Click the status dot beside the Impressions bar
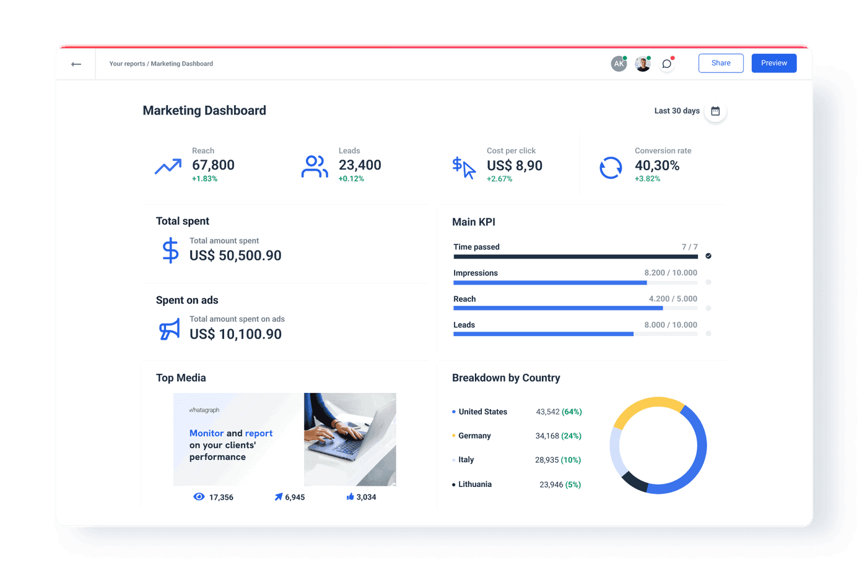 (708, 282)
